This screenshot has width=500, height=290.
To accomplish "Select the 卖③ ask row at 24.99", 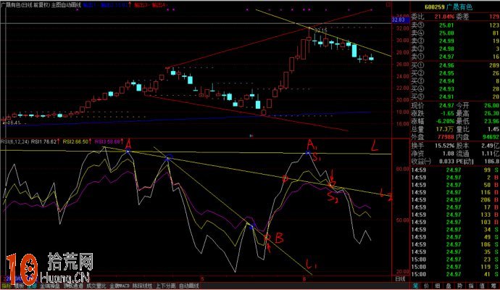I will tap(455, 41).
